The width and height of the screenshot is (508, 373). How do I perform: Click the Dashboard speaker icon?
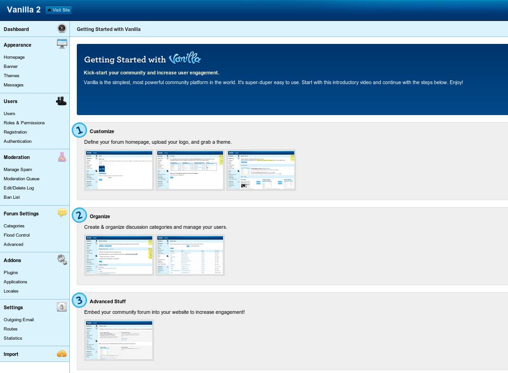(62, 29)
